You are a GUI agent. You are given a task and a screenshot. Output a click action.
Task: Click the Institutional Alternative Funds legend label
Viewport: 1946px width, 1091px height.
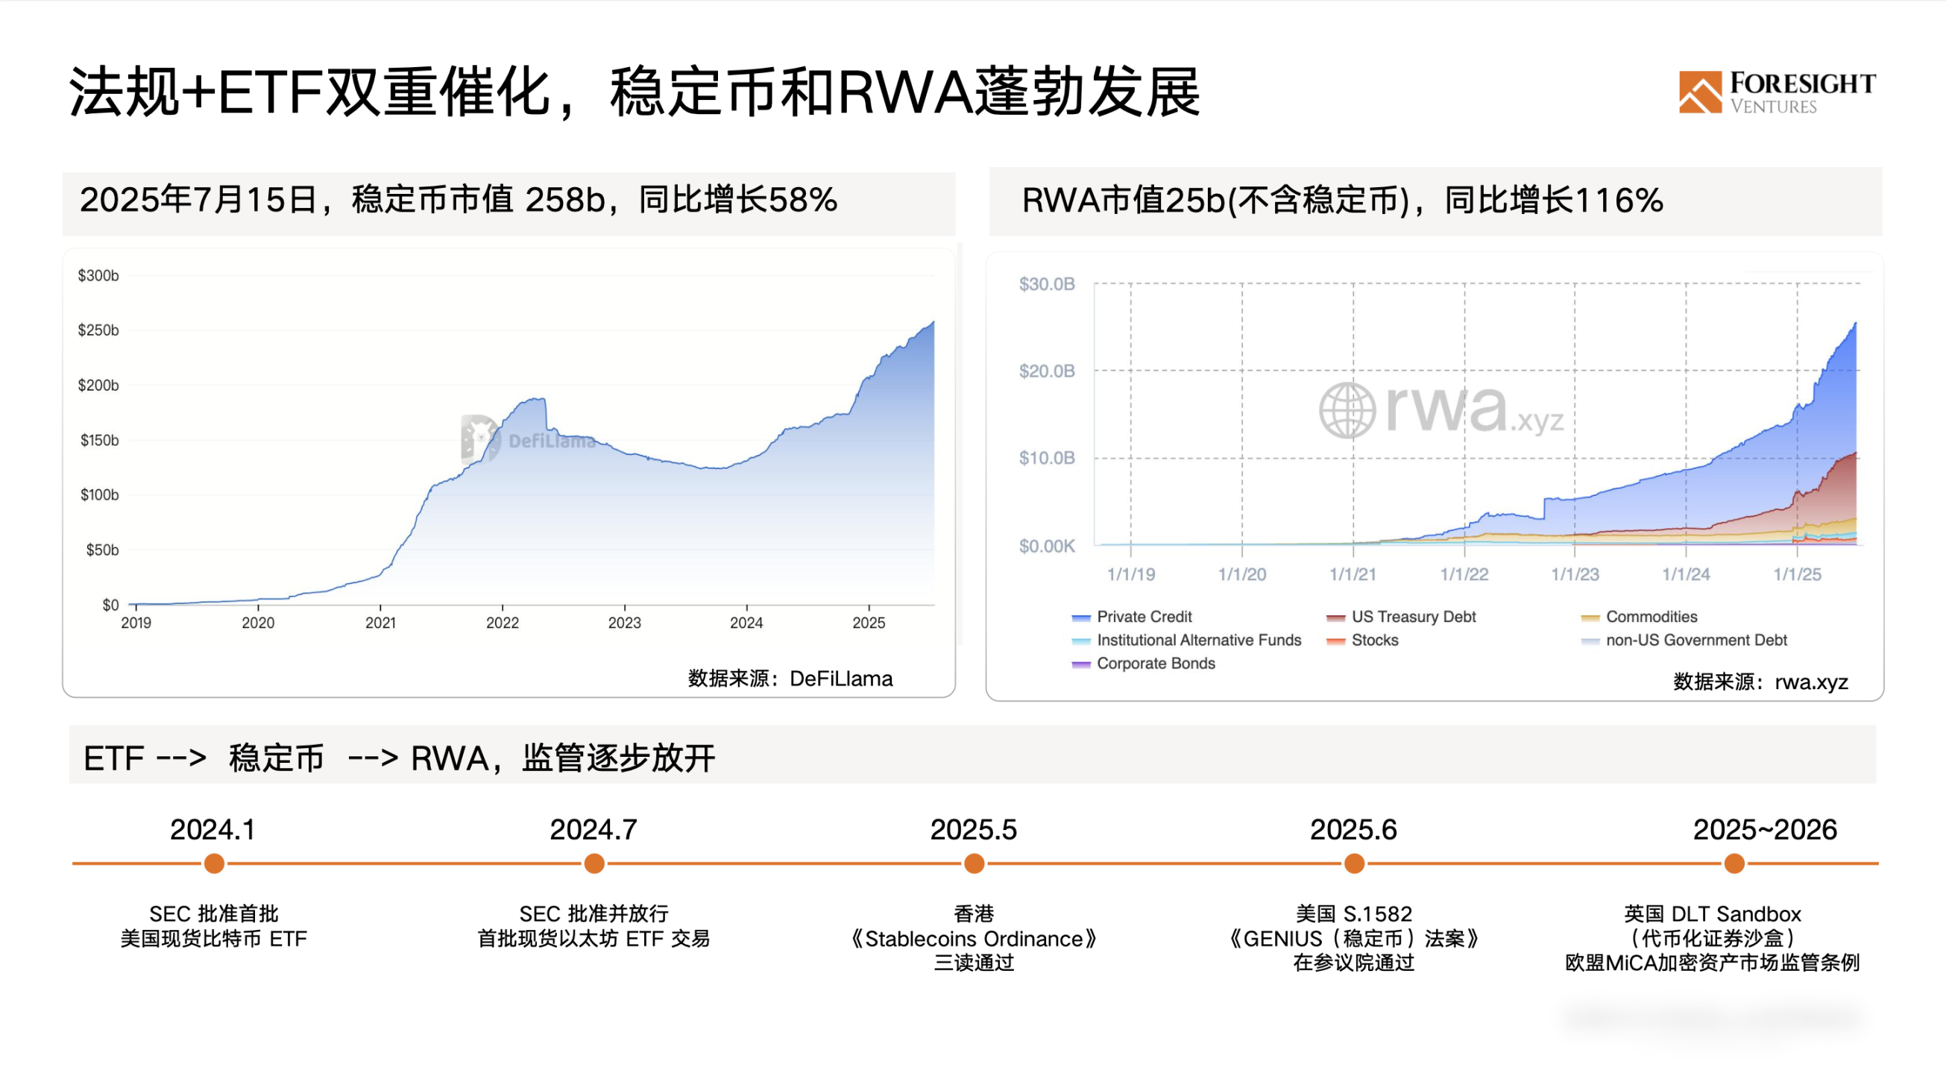pos(1199,640)
